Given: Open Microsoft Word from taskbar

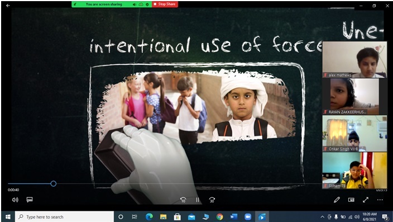Looking at the screenshot, I should (233, 217).
